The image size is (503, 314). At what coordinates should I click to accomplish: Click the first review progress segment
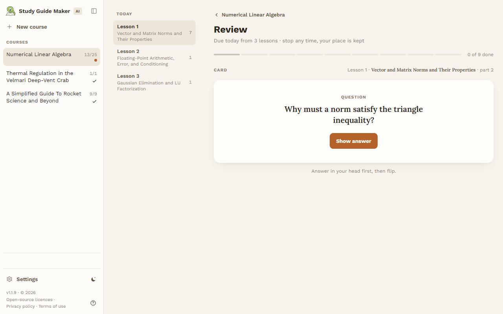[227, 55]
